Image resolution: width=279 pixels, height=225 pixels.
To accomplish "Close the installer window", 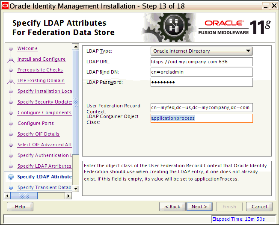I will click(x=274, y=6).
